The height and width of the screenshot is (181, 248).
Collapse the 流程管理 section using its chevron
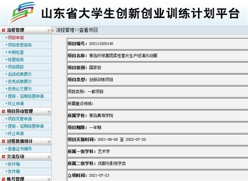pos(49,30)
